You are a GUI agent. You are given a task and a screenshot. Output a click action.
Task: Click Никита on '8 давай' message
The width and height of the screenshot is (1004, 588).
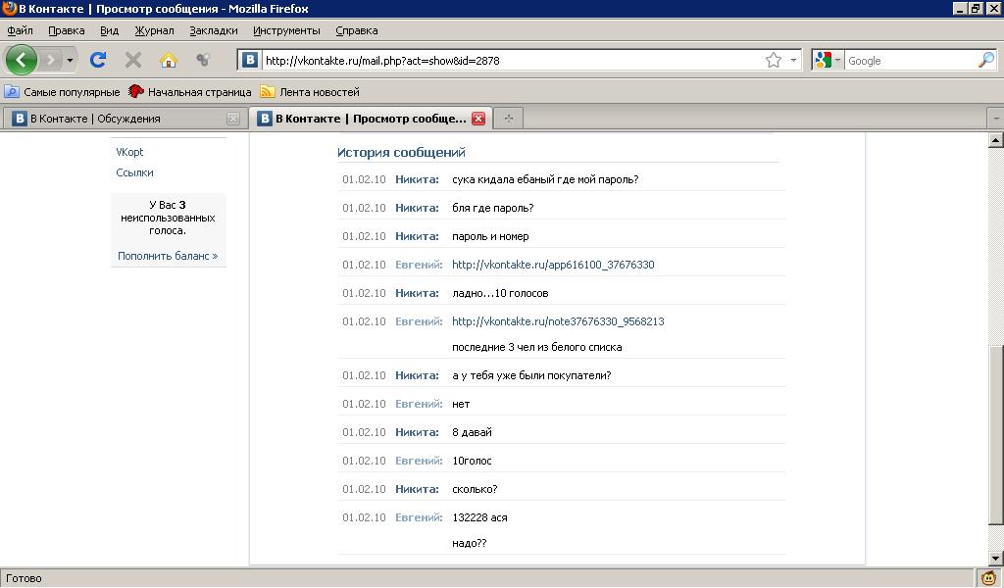417,432
